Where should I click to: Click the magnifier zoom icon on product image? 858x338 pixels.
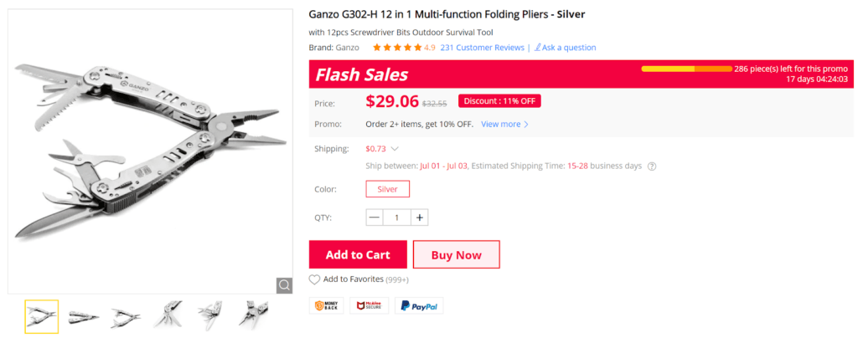285,285
